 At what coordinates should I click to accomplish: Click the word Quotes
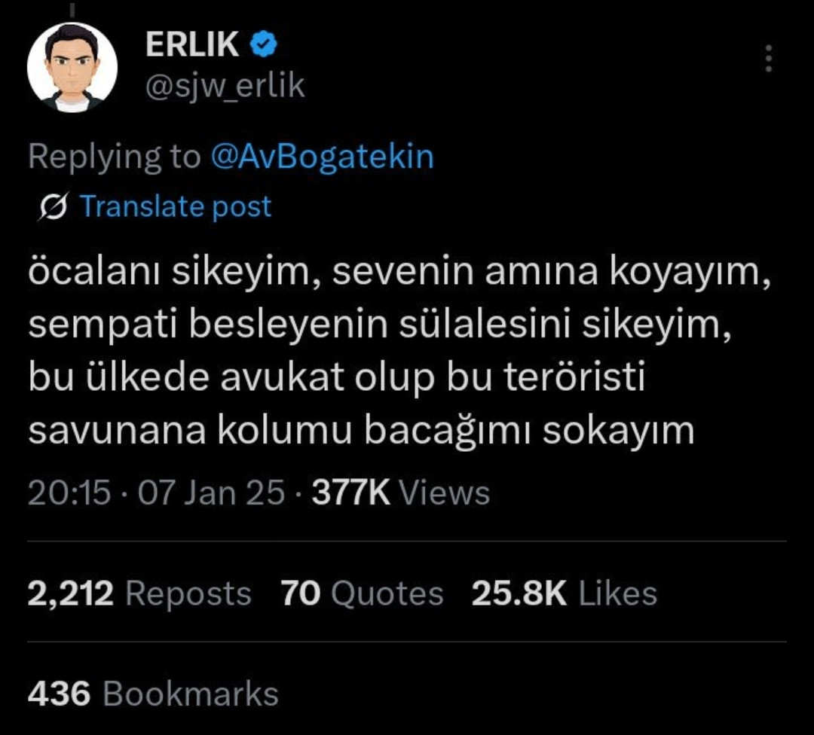(387, 593)
